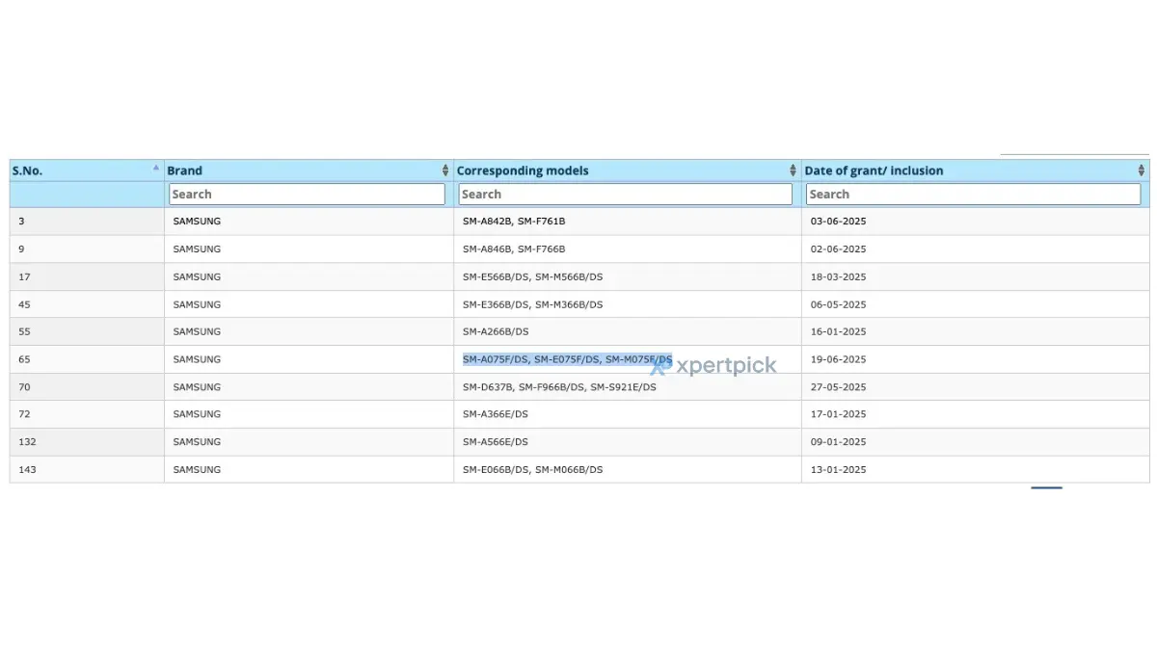Select the SM-E066B/DS, SM-M066B/DS cell
Screen dimensions: 1157x655
532,470
